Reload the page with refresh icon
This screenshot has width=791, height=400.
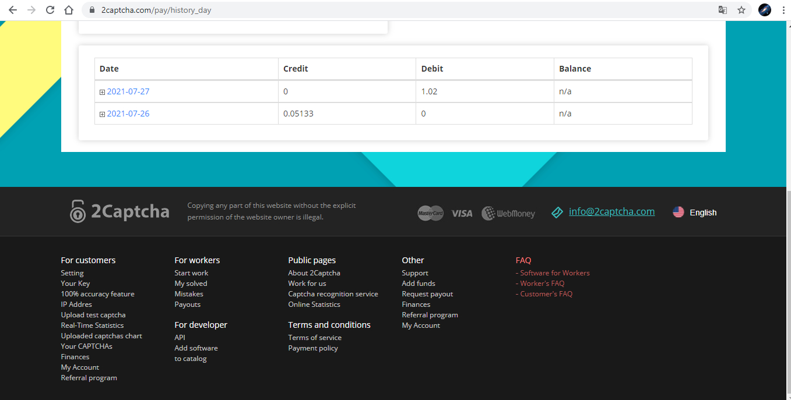pyautogui.click(x=50, y=10)
